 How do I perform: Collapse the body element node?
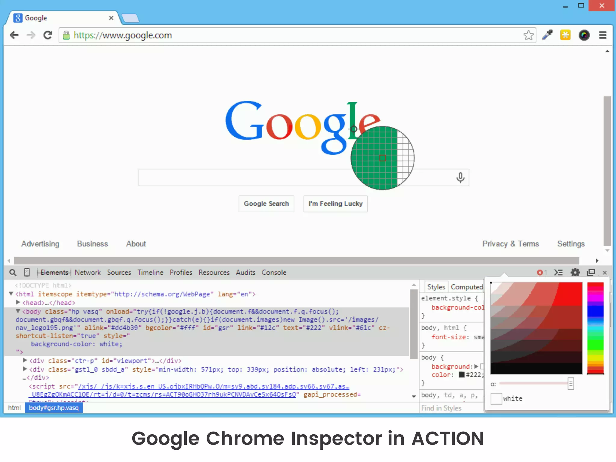(18, 311)
